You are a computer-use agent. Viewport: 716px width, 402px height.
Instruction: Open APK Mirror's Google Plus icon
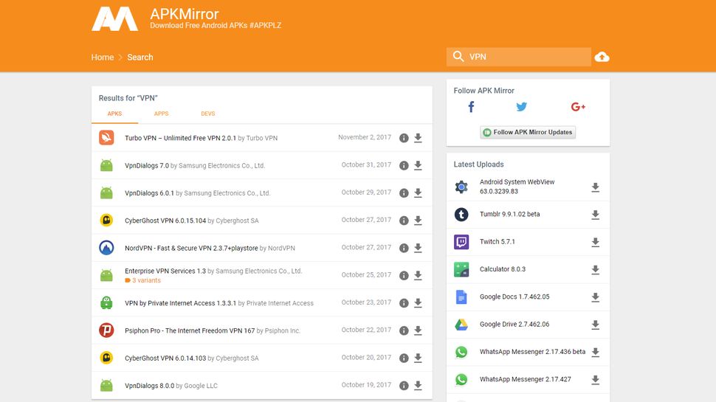(578, 107)
